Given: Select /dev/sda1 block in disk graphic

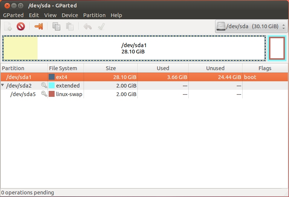Looking at the screenshot, I should click(x=134, y=48).
